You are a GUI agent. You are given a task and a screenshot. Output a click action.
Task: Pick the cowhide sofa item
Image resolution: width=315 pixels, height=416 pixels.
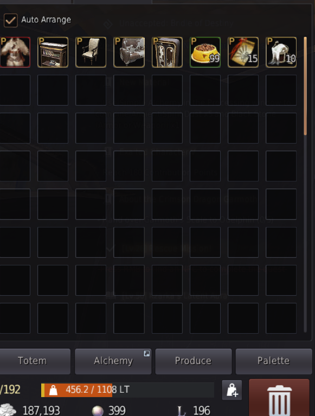pos(129,52)
